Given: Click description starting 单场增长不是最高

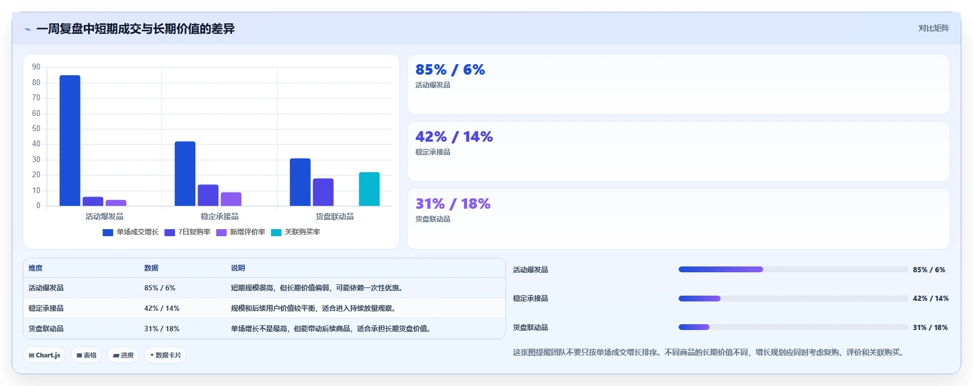Looking at the screenshot, I should [332, 329].
